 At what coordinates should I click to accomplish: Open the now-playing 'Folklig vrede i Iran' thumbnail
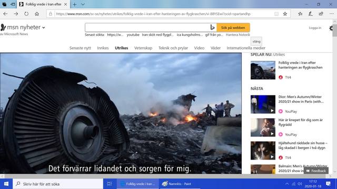(x=263, y=70)
